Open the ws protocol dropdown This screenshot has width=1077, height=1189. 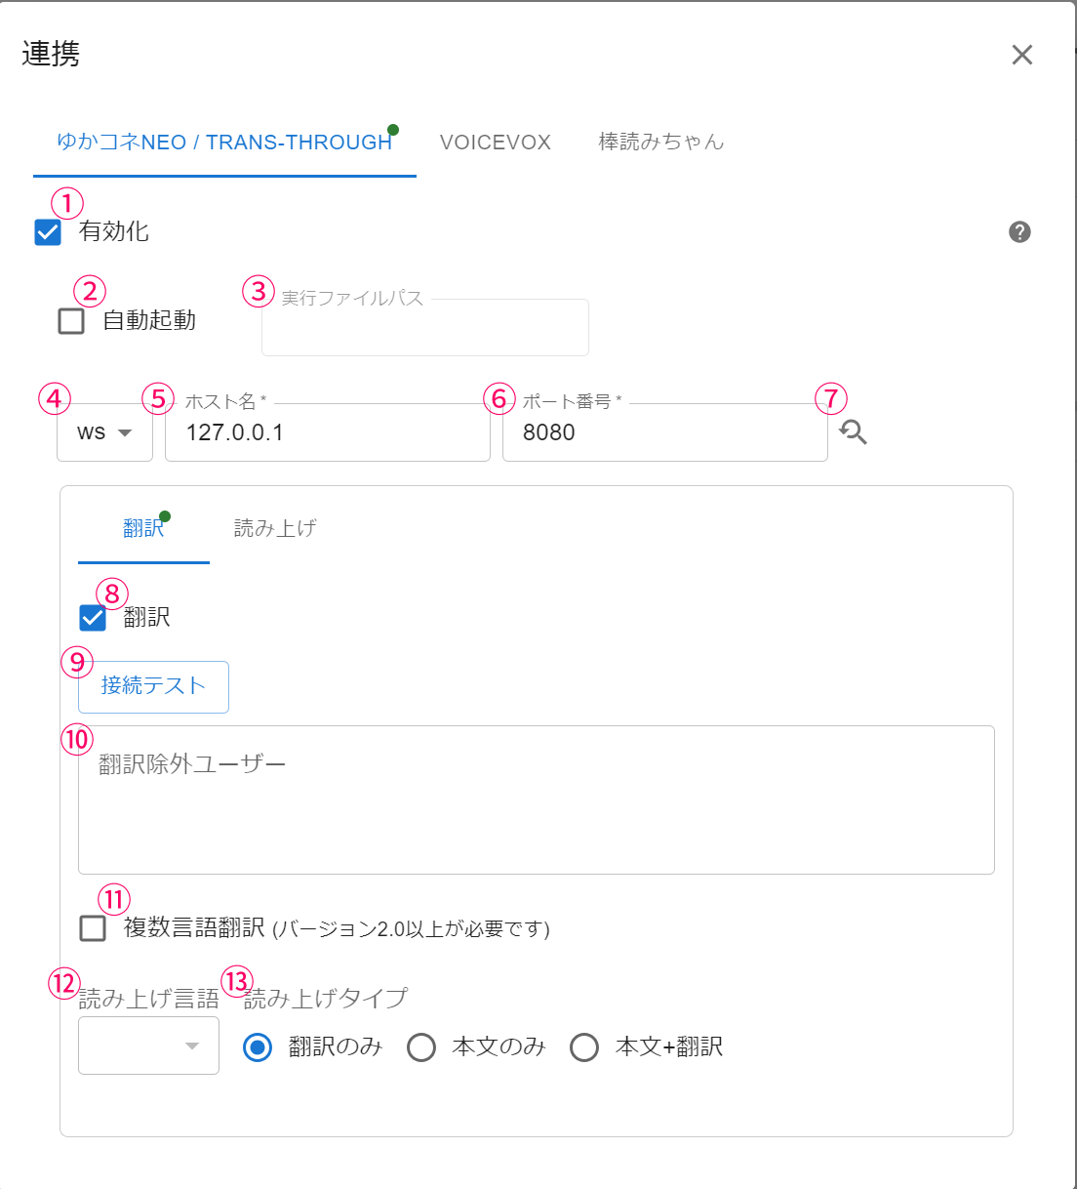click(x=104, y=432)
